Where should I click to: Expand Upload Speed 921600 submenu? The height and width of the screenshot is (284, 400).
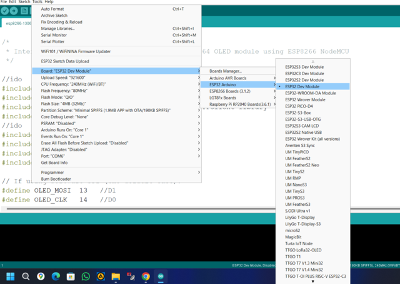117,78
